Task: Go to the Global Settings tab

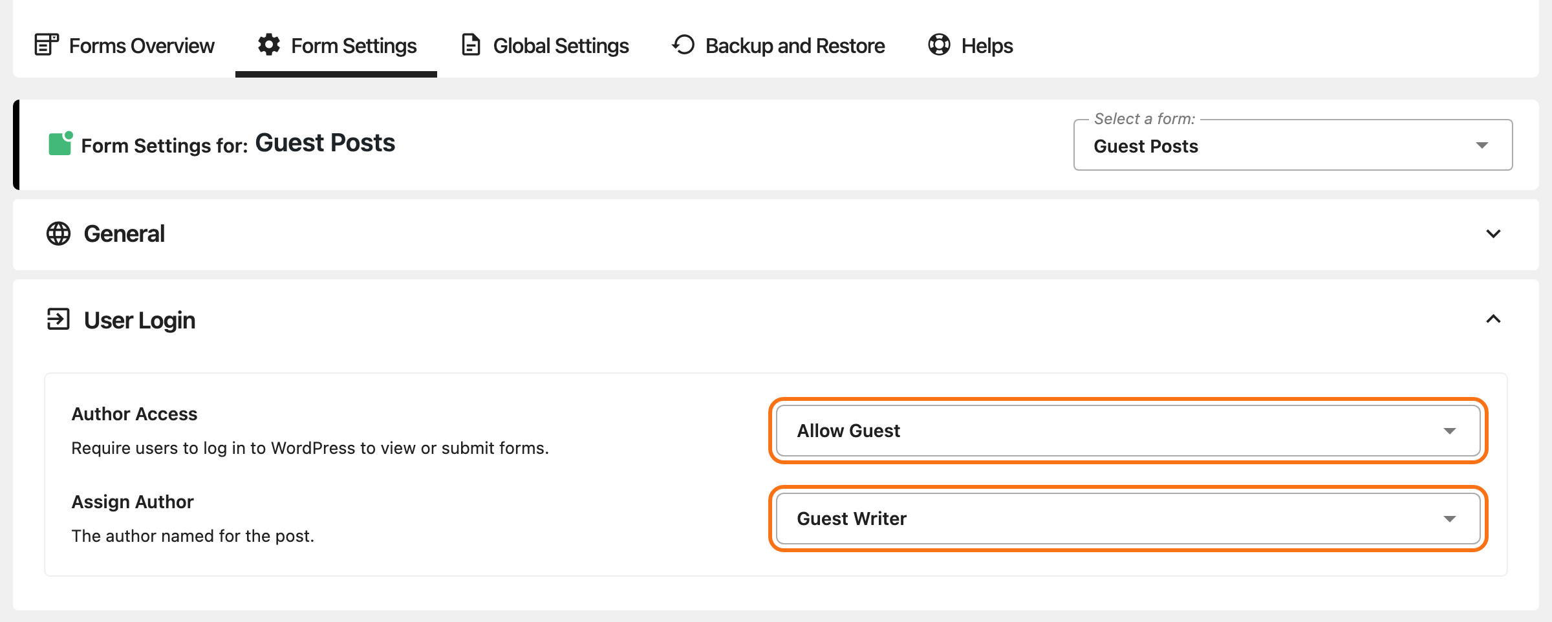Action: 544,45
